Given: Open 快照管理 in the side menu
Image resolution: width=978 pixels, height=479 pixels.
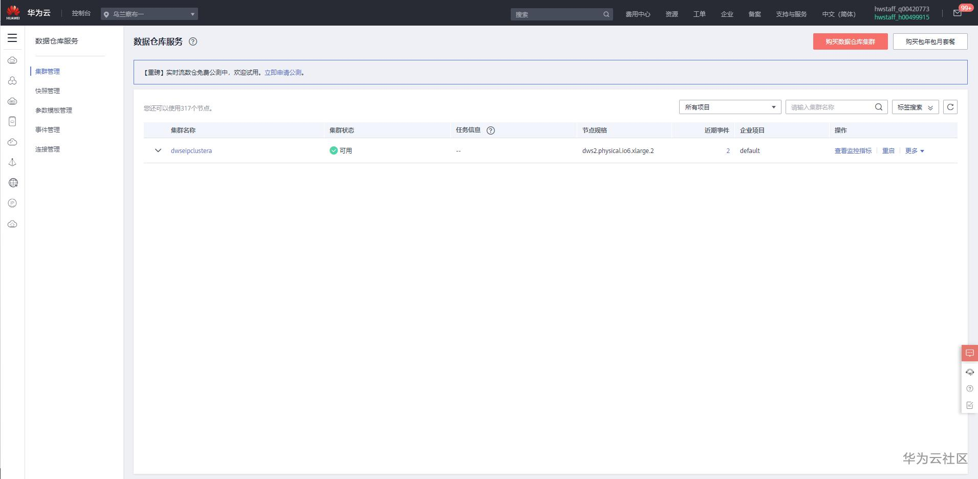Looking at the screenshot, I should 48,91.
